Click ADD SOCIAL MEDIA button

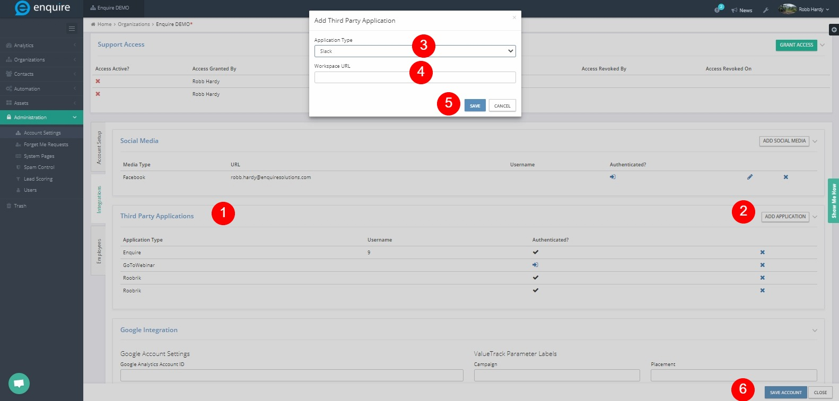(784, 141)
